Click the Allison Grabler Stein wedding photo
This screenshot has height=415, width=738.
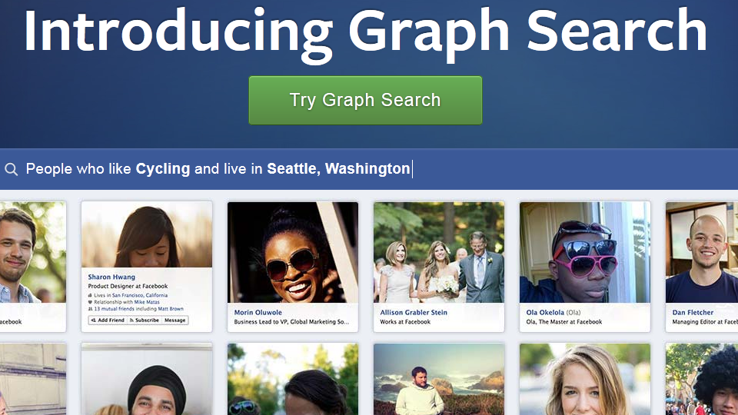tap(439, 253)
